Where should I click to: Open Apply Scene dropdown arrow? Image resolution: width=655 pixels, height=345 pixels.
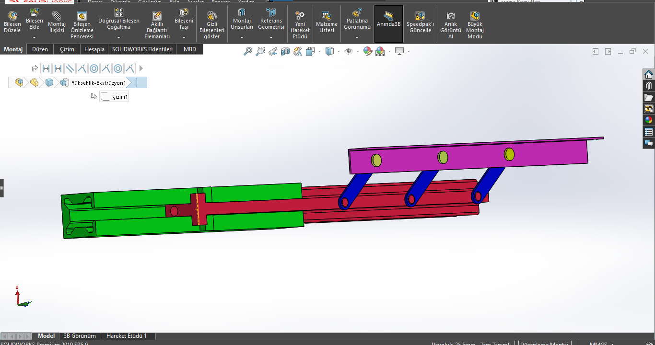point(389,51)
